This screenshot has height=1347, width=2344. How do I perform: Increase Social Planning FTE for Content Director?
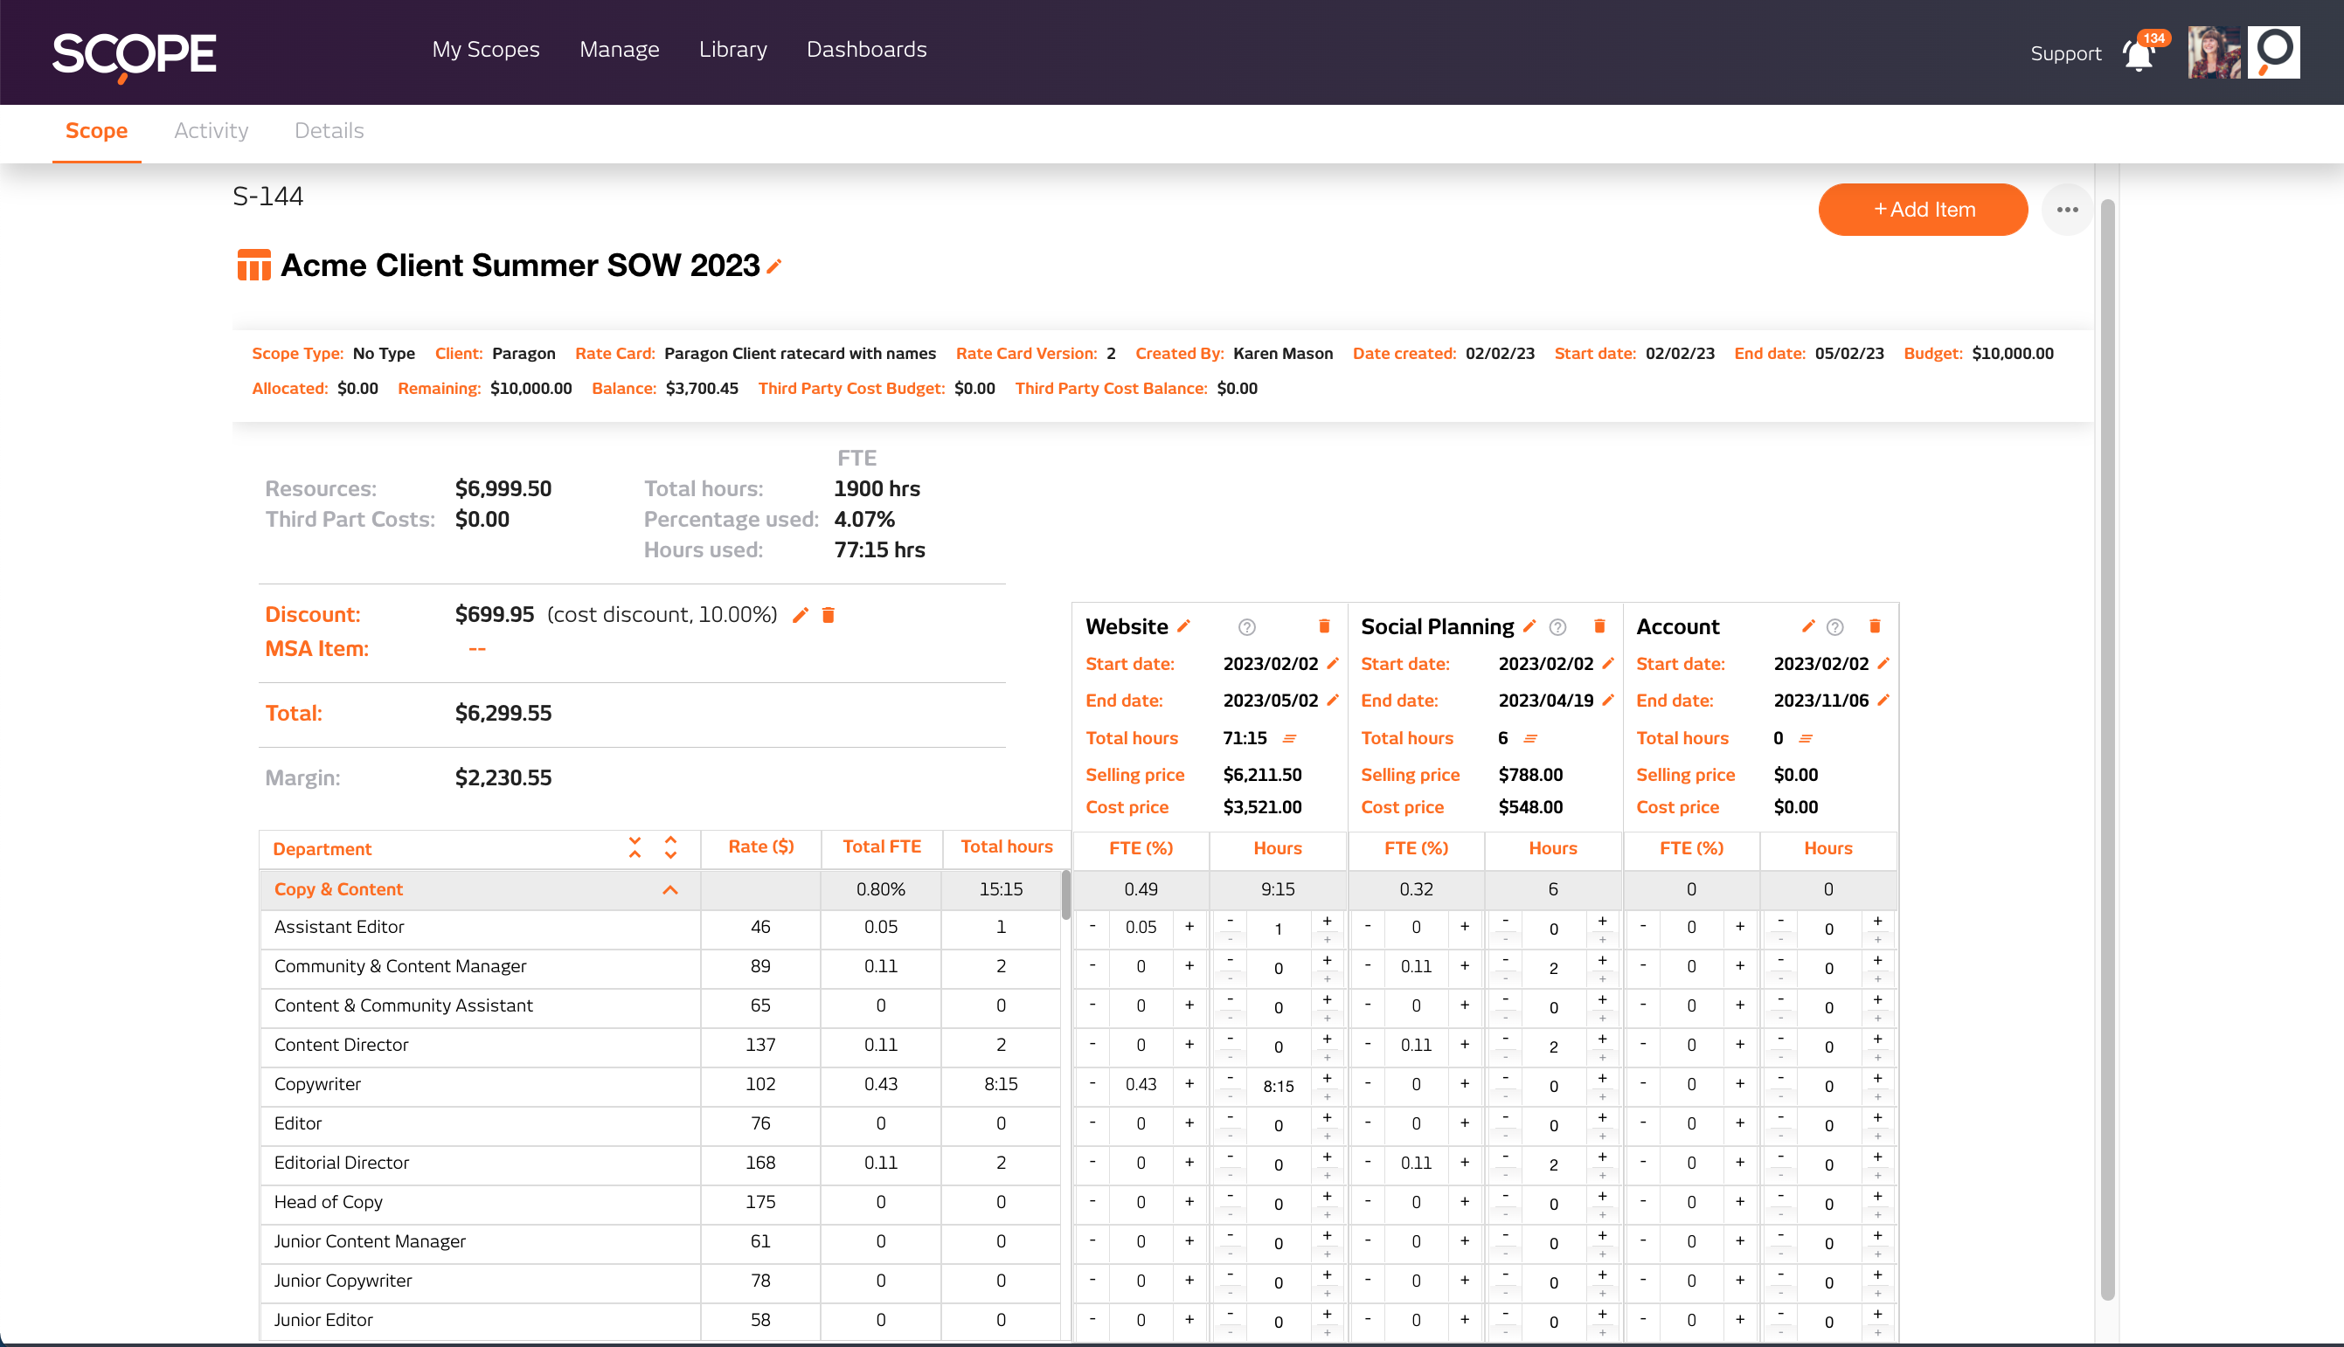(x=1465, y=1045)
